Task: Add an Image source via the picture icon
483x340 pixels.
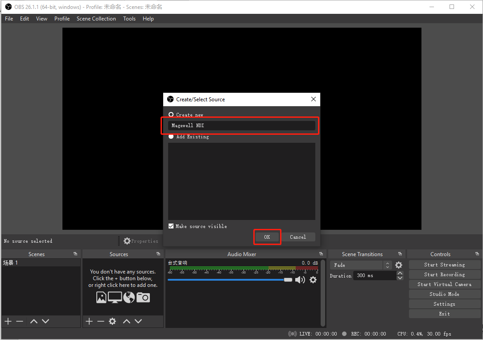Action: pos(101,297)
